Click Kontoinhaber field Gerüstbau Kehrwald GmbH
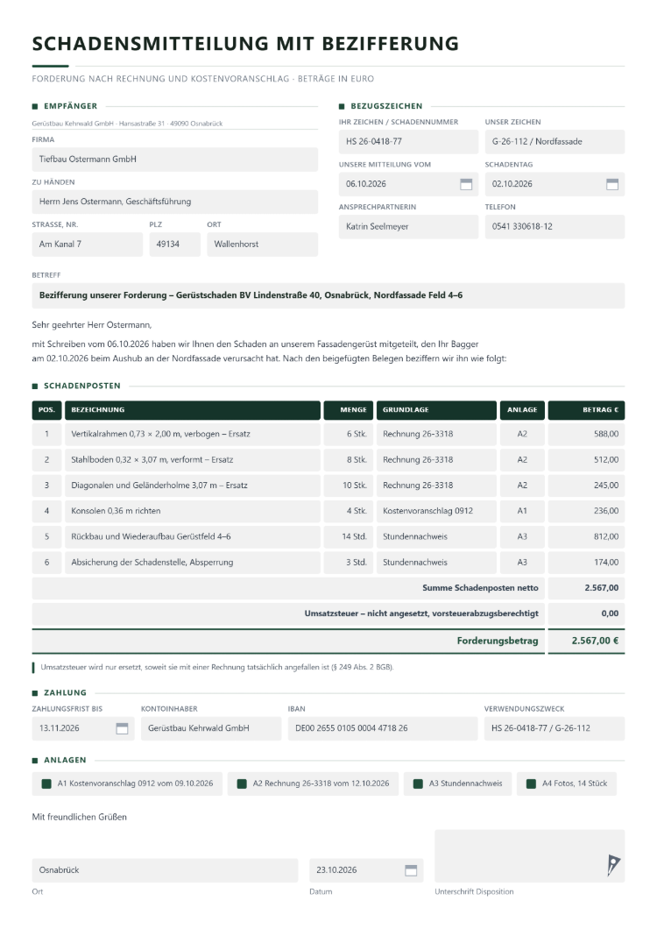This screenshot has width=657, height=929. (x=211, y=729)
